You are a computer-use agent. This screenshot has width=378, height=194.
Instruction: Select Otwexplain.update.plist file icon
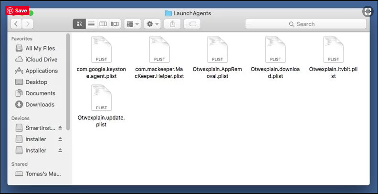click(x=101, y=98)
